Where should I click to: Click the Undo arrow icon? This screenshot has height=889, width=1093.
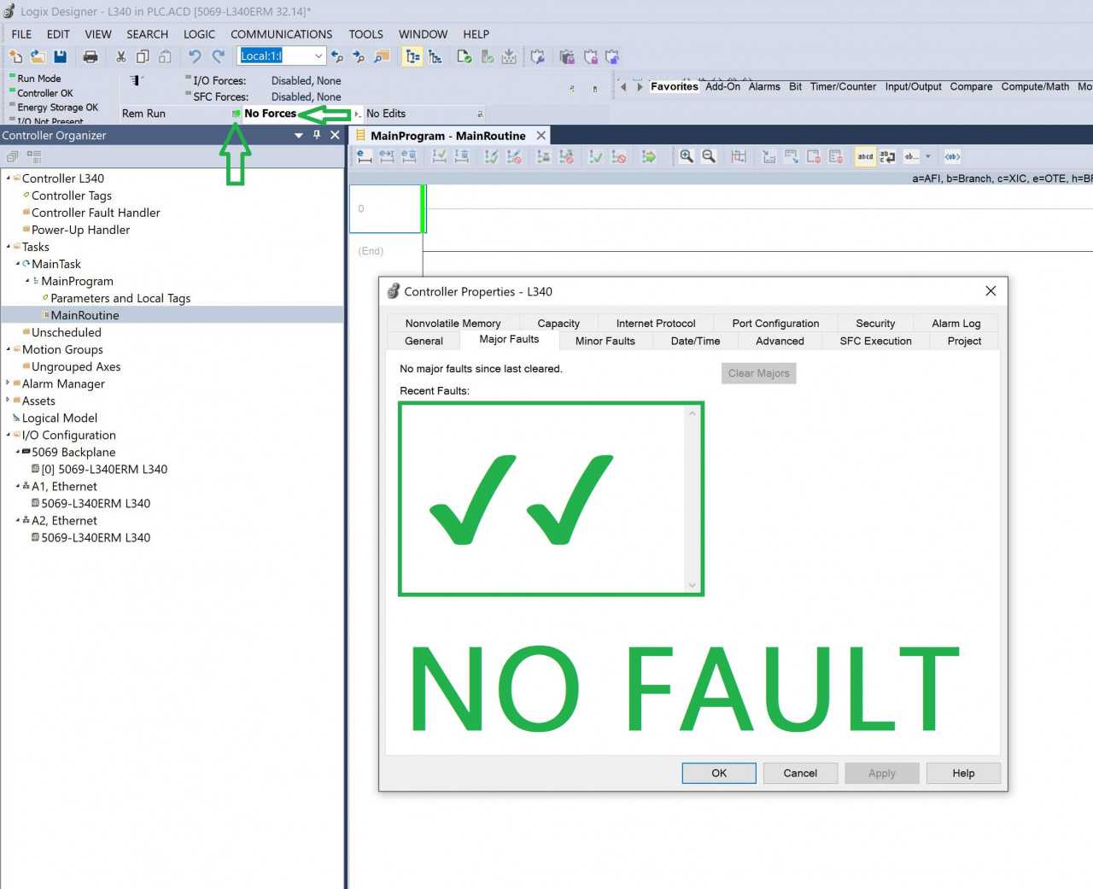coord(195,56)
